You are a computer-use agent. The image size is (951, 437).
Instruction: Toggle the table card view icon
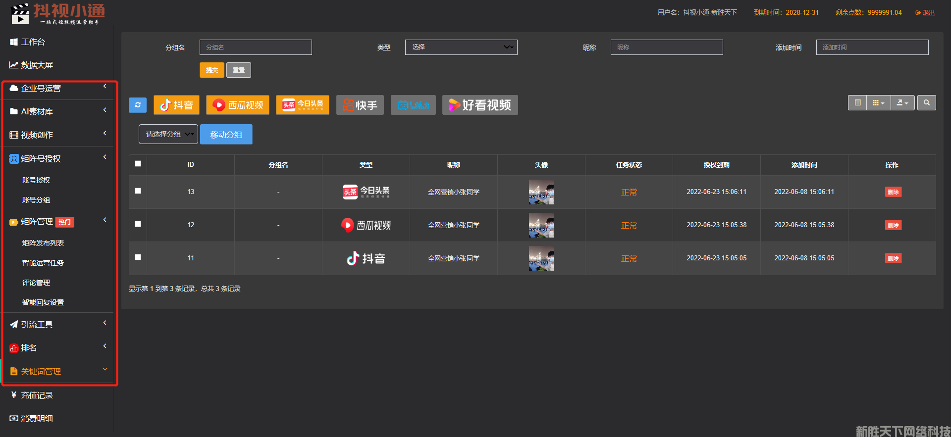[x=857, y=103]
